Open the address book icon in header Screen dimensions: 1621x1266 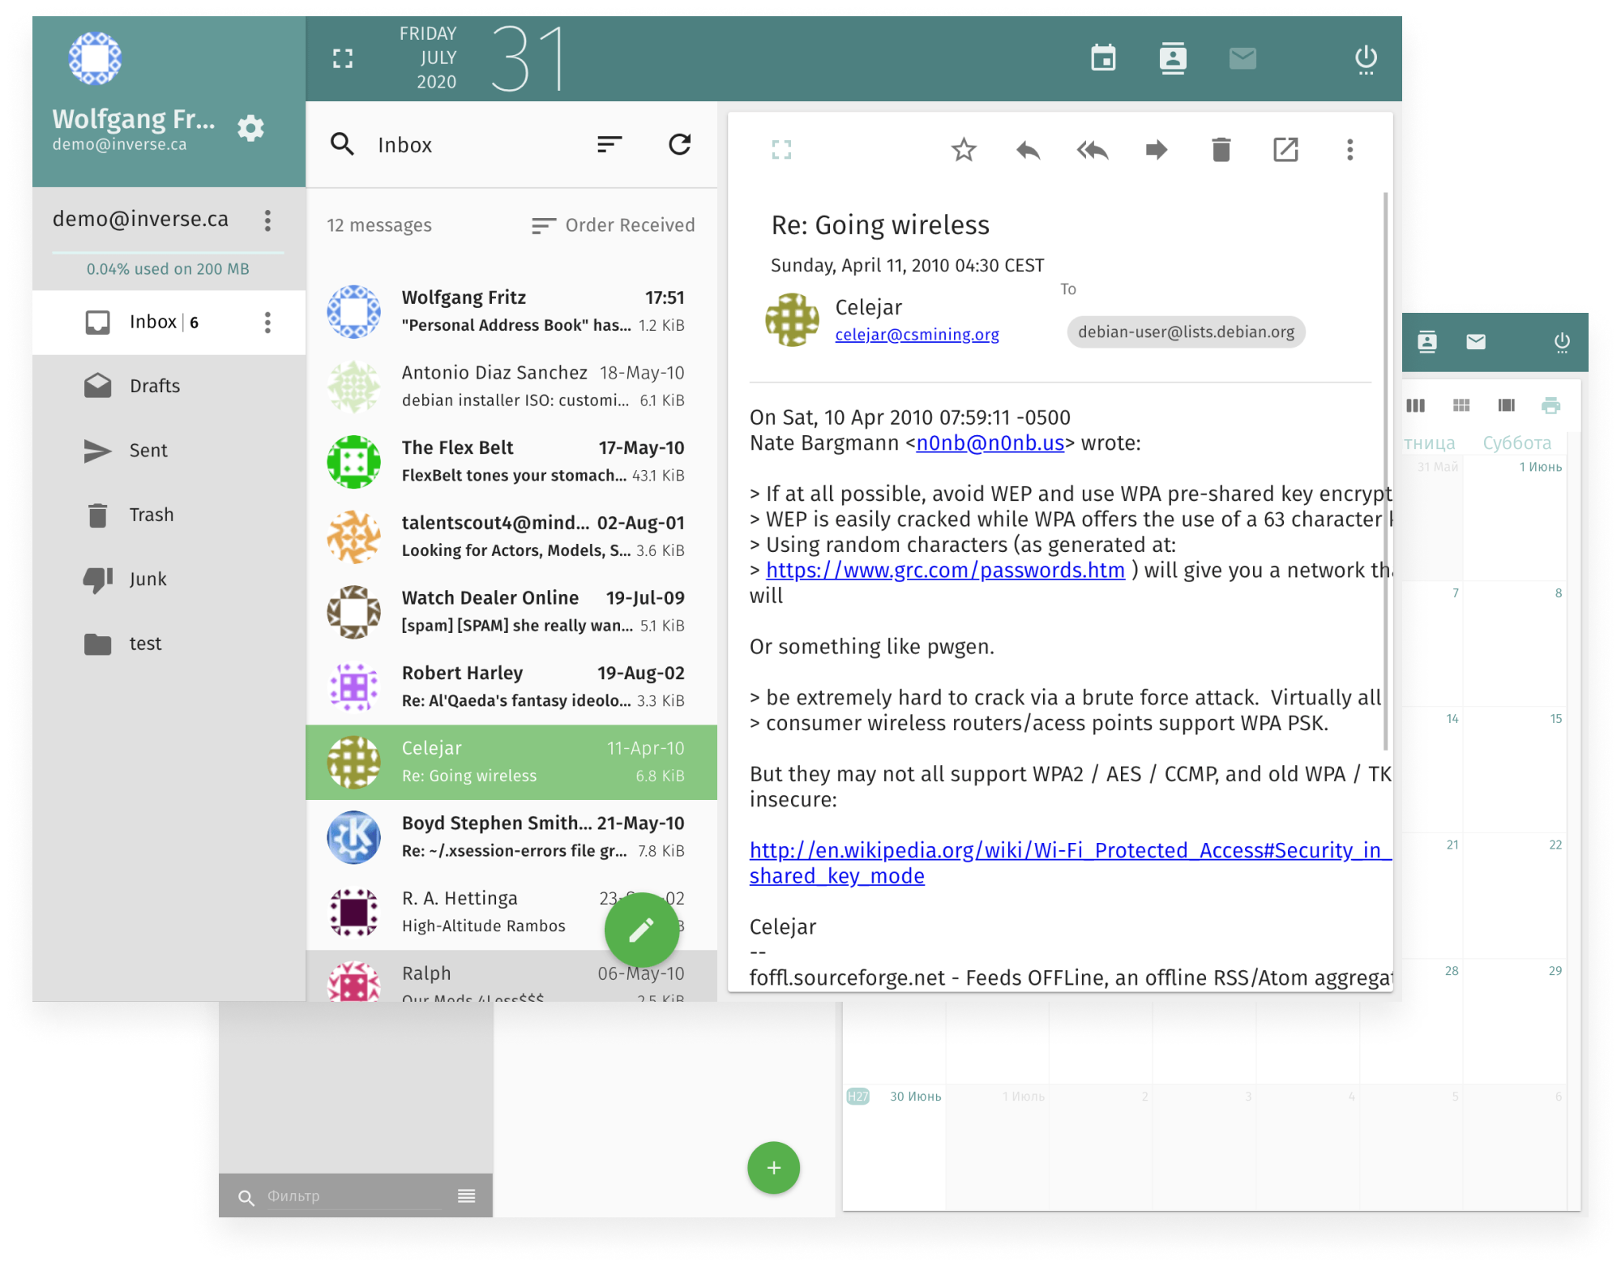click(1172, 58)
